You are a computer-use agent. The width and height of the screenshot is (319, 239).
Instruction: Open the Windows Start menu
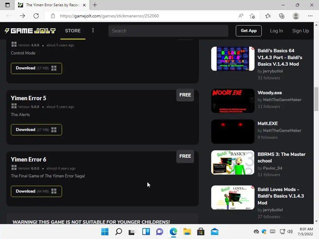pos(105,232)
